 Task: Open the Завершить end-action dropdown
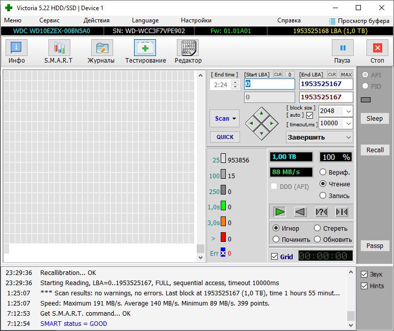320,137
